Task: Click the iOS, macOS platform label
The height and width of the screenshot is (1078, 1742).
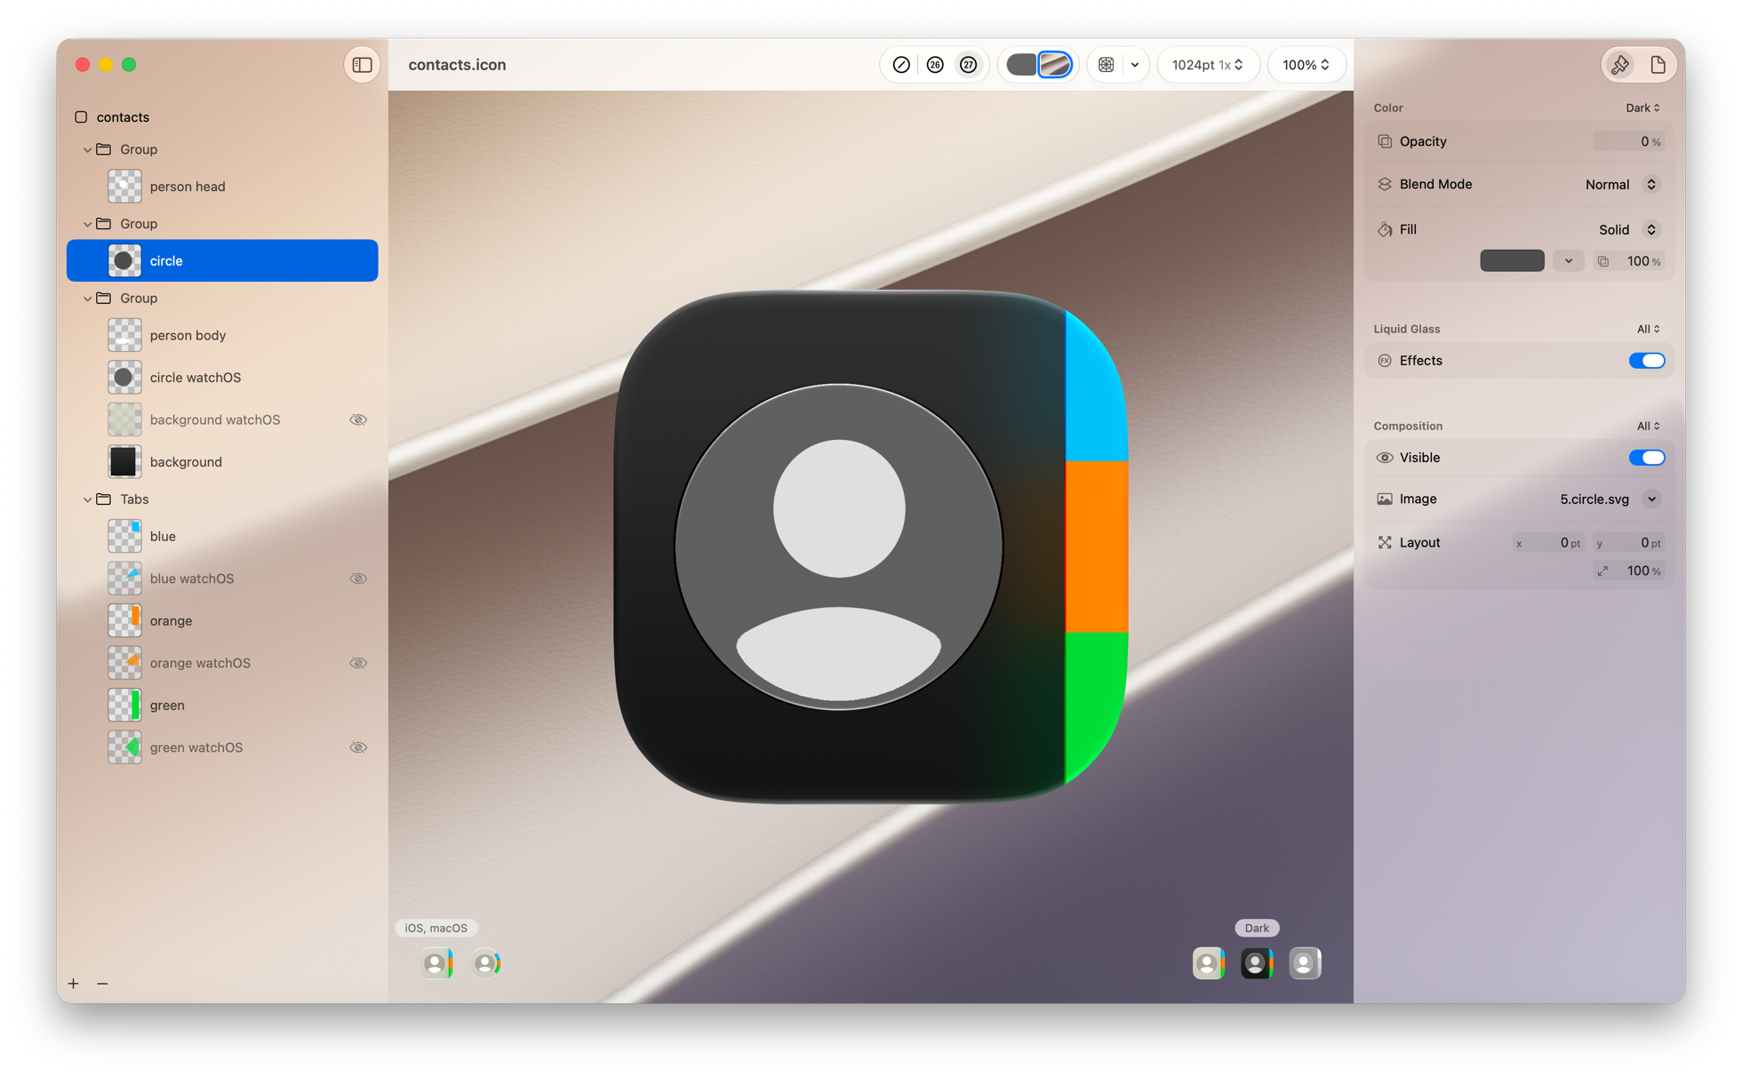Action: pyautogui.click(x=436, y=928)
